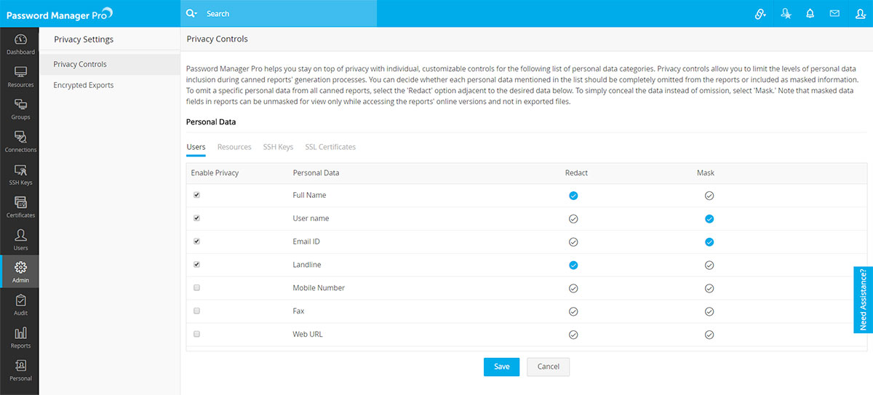Viewport: 873px width, 395px height.
Task: Go to Resources in the sidebar
Action: [x=20, y=76]
